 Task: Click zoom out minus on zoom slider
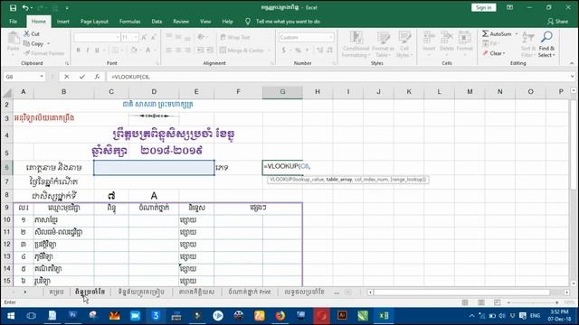click(x=508, y=302)
